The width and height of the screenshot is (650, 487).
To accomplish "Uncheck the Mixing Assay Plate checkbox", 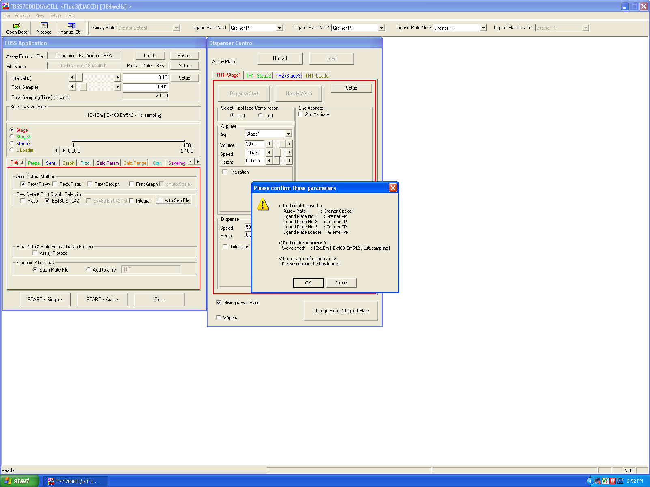I will point(219,303).
